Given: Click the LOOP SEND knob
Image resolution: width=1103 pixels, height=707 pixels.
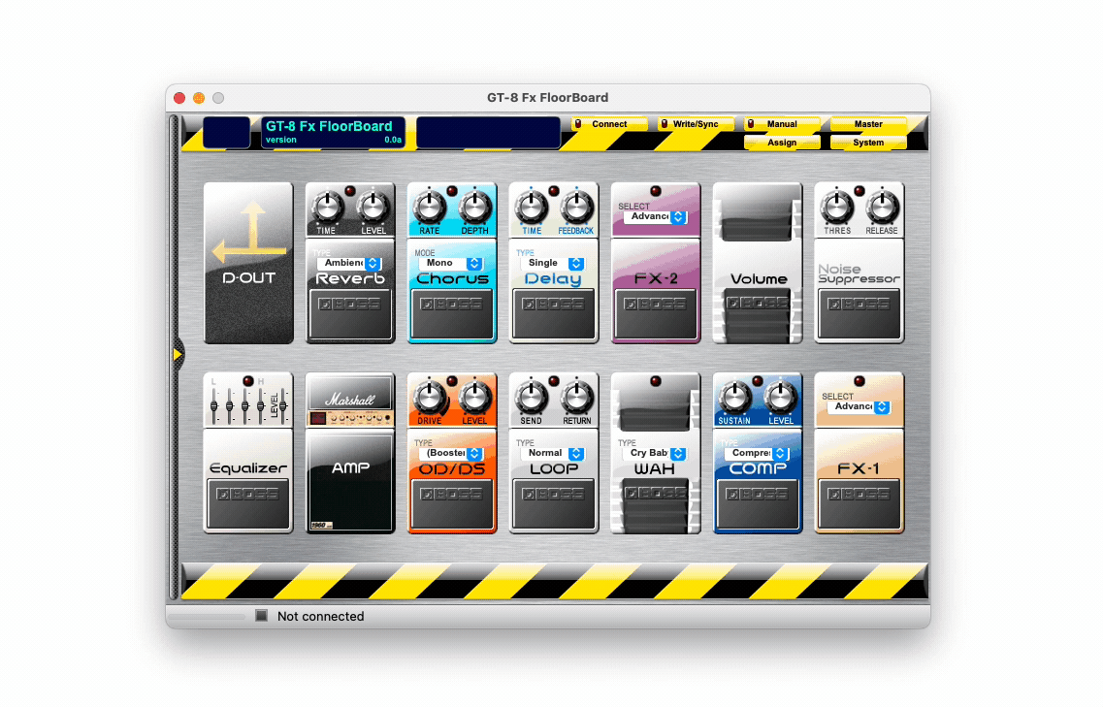Looking at the screenshot, I should [531, 397].
